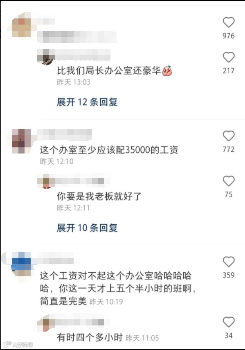Click the peach emoji in the reply
245x350 pixels.
click(167, 71)
